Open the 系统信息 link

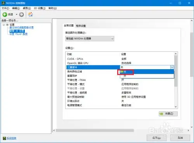coord(11,138)
